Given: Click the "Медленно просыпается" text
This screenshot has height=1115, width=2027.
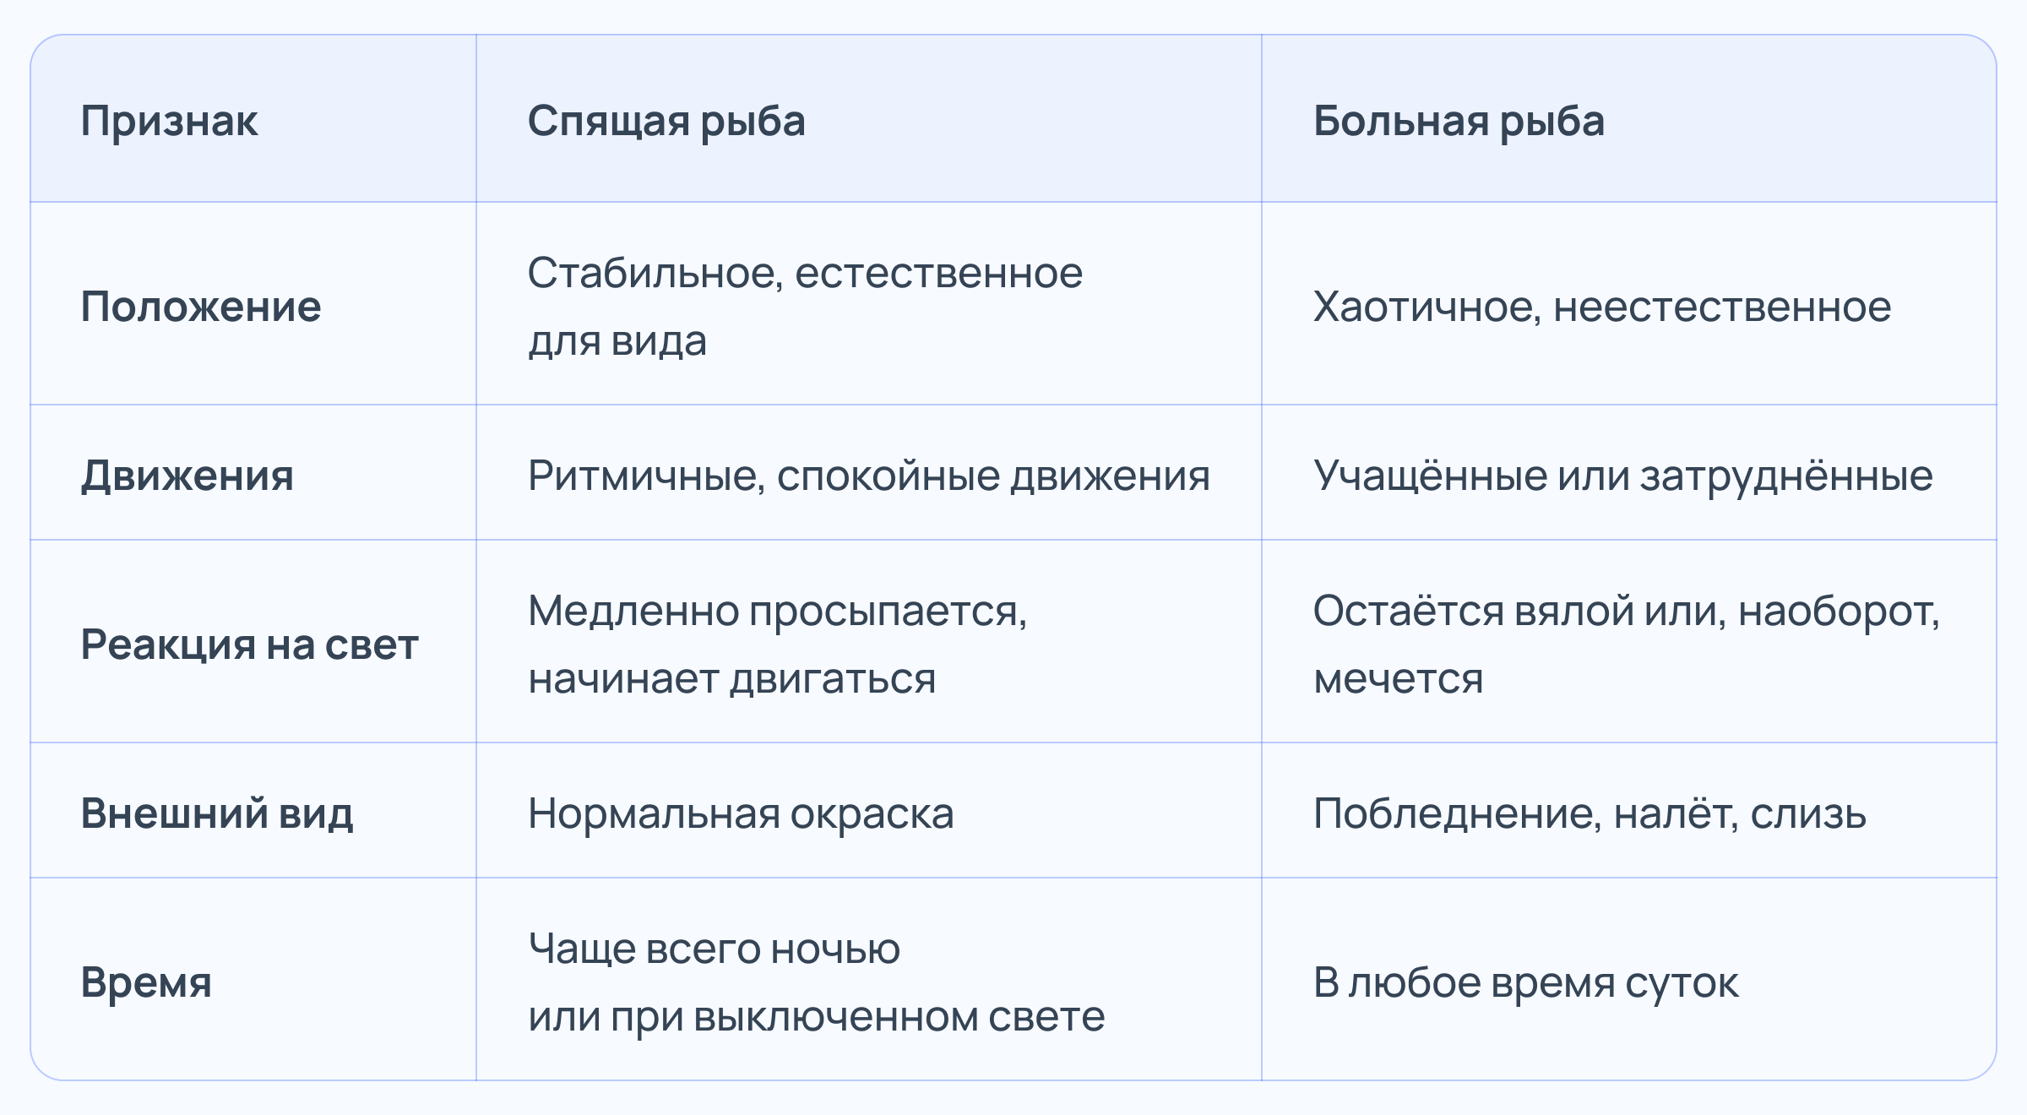Looking at the screenshot, I should pos(776,610).
